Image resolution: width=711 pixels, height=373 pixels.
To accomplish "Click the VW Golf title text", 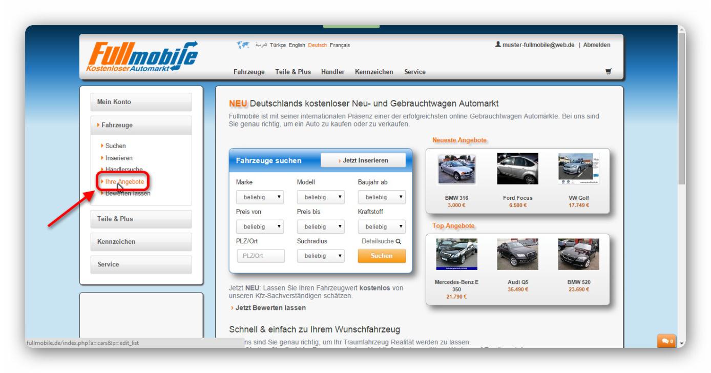I will coord(579,198).
